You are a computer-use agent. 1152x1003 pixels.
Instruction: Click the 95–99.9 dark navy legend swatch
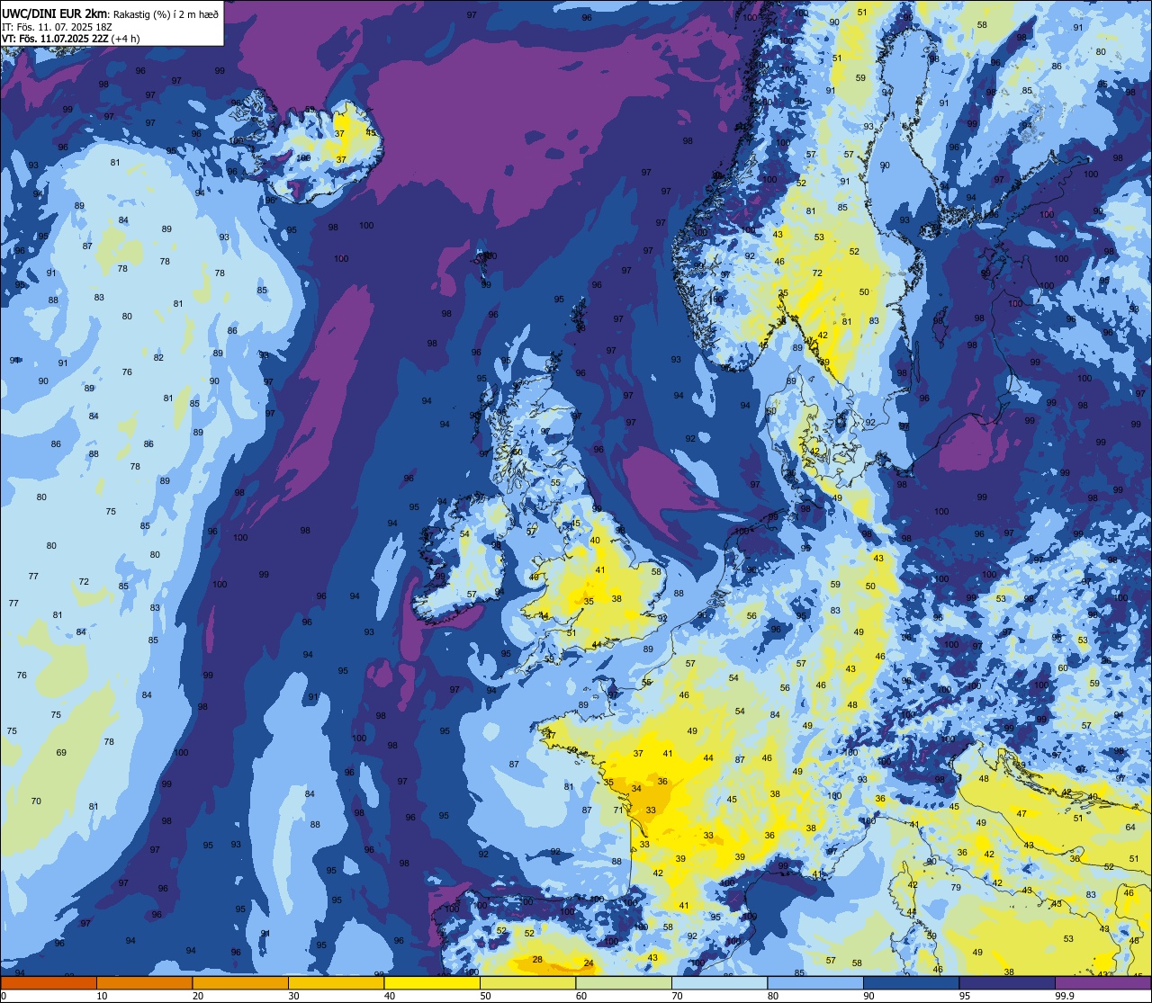pos(1007,982)
